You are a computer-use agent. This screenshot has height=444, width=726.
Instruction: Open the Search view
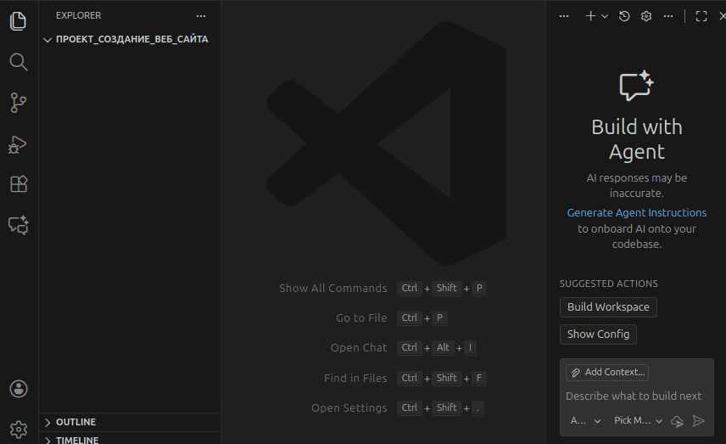19,62
